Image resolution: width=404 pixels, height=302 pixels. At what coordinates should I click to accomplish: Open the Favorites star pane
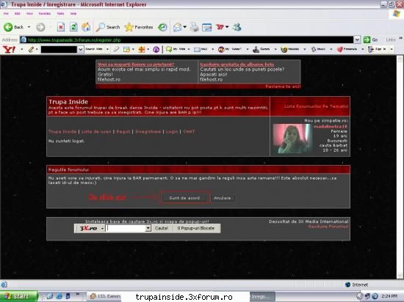139,27
